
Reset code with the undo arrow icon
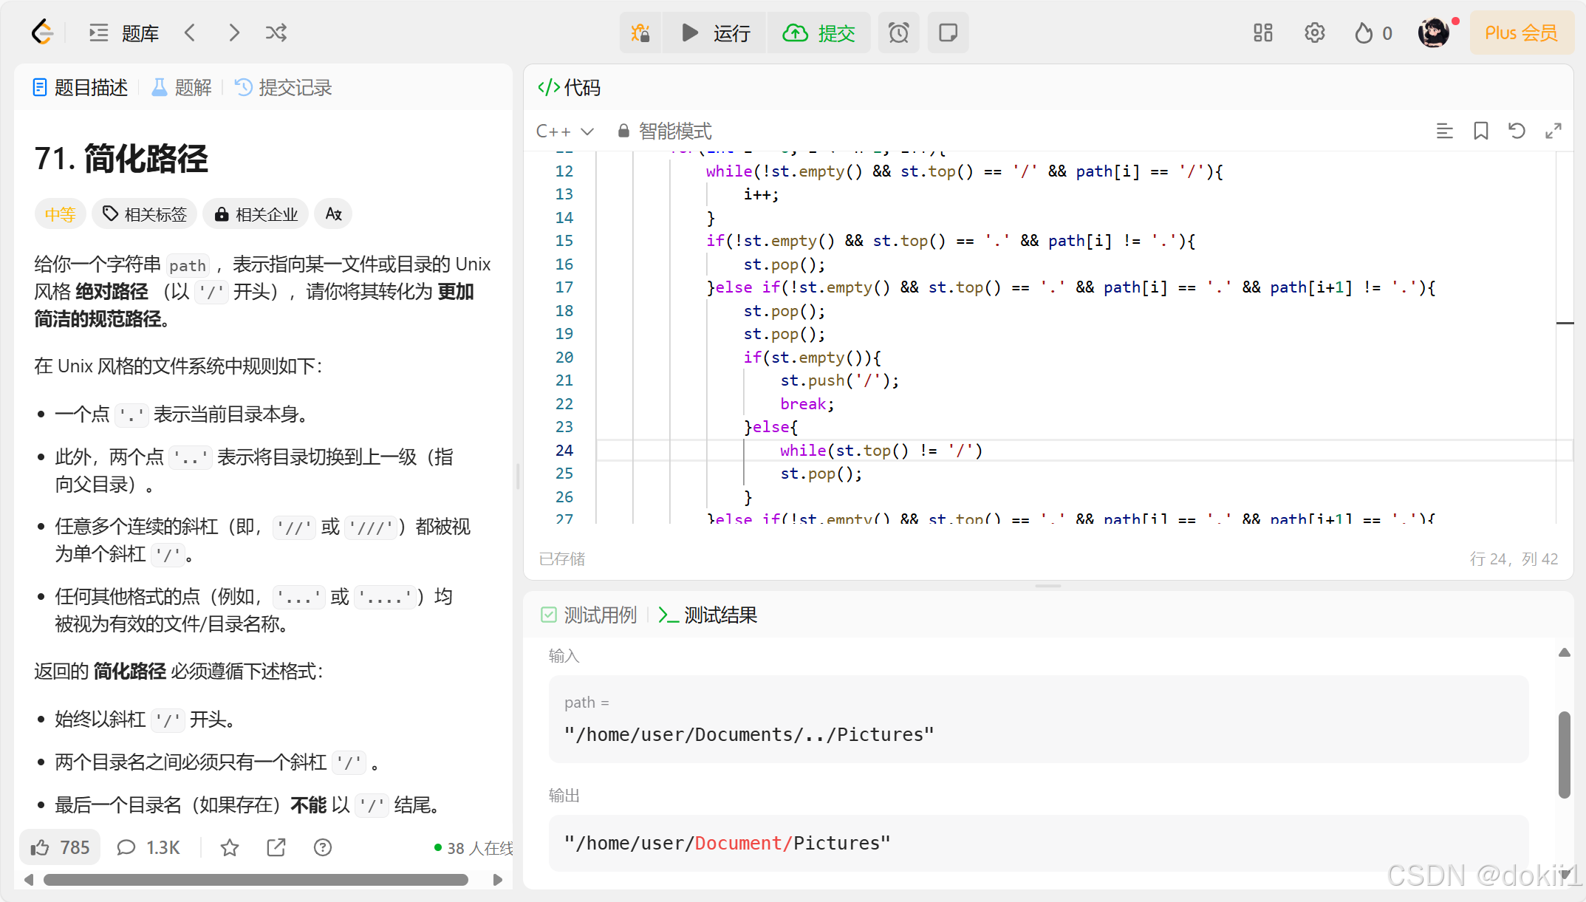(1517, 131)
